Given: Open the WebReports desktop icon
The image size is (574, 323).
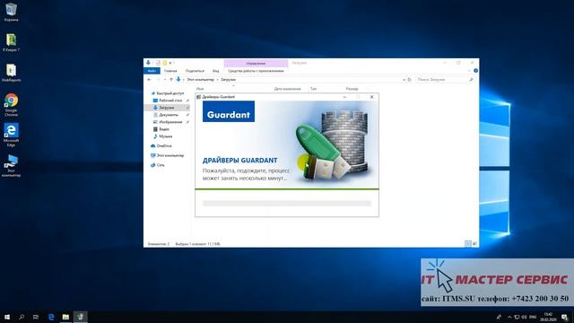Looking at the screenshot, I should tap(11, 73).
